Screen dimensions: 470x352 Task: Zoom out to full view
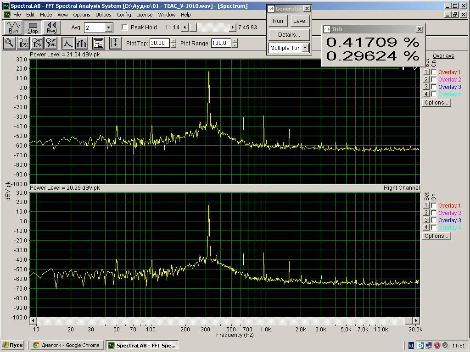[51, 43]
